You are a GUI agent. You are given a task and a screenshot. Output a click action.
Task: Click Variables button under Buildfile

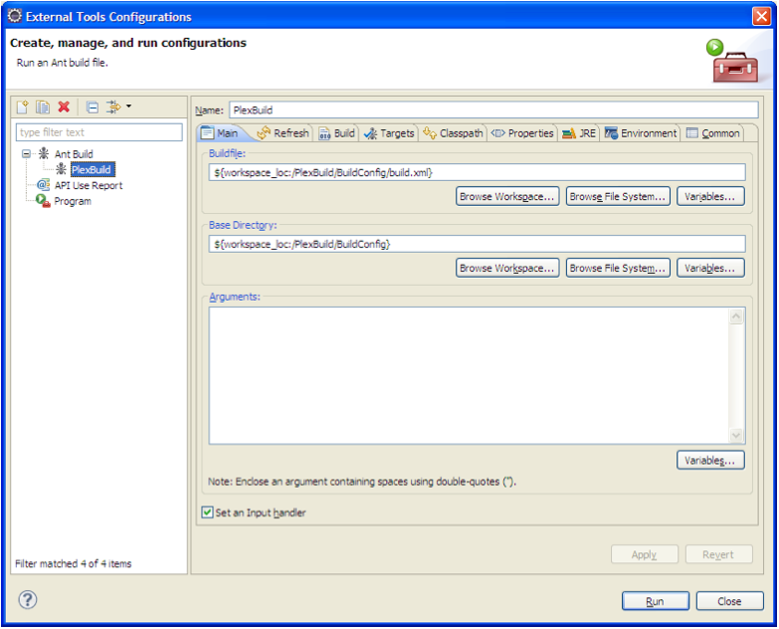[x=710, y=196]
